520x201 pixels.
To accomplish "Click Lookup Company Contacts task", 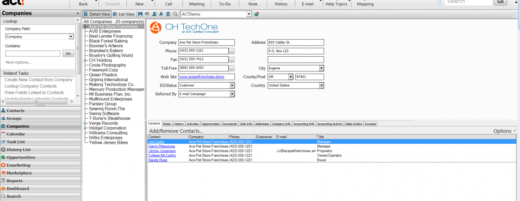I will click(30, 86).
